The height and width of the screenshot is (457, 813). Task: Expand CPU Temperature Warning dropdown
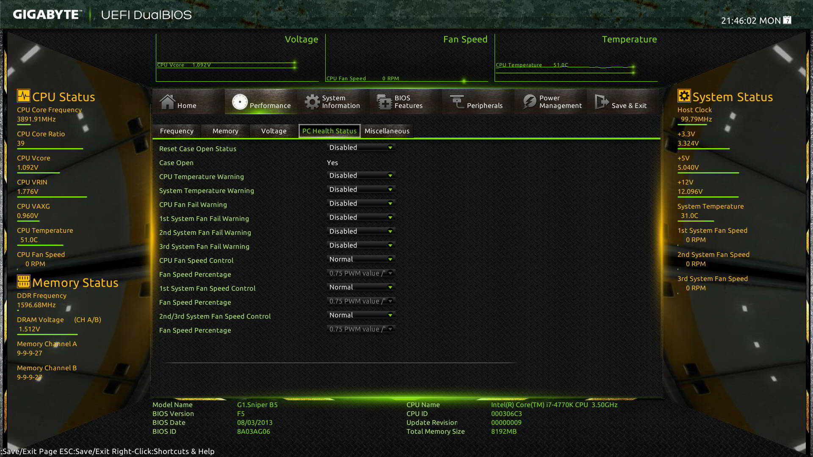[361, 175]
